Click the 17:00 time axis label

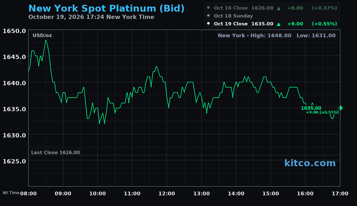point(340,194)
